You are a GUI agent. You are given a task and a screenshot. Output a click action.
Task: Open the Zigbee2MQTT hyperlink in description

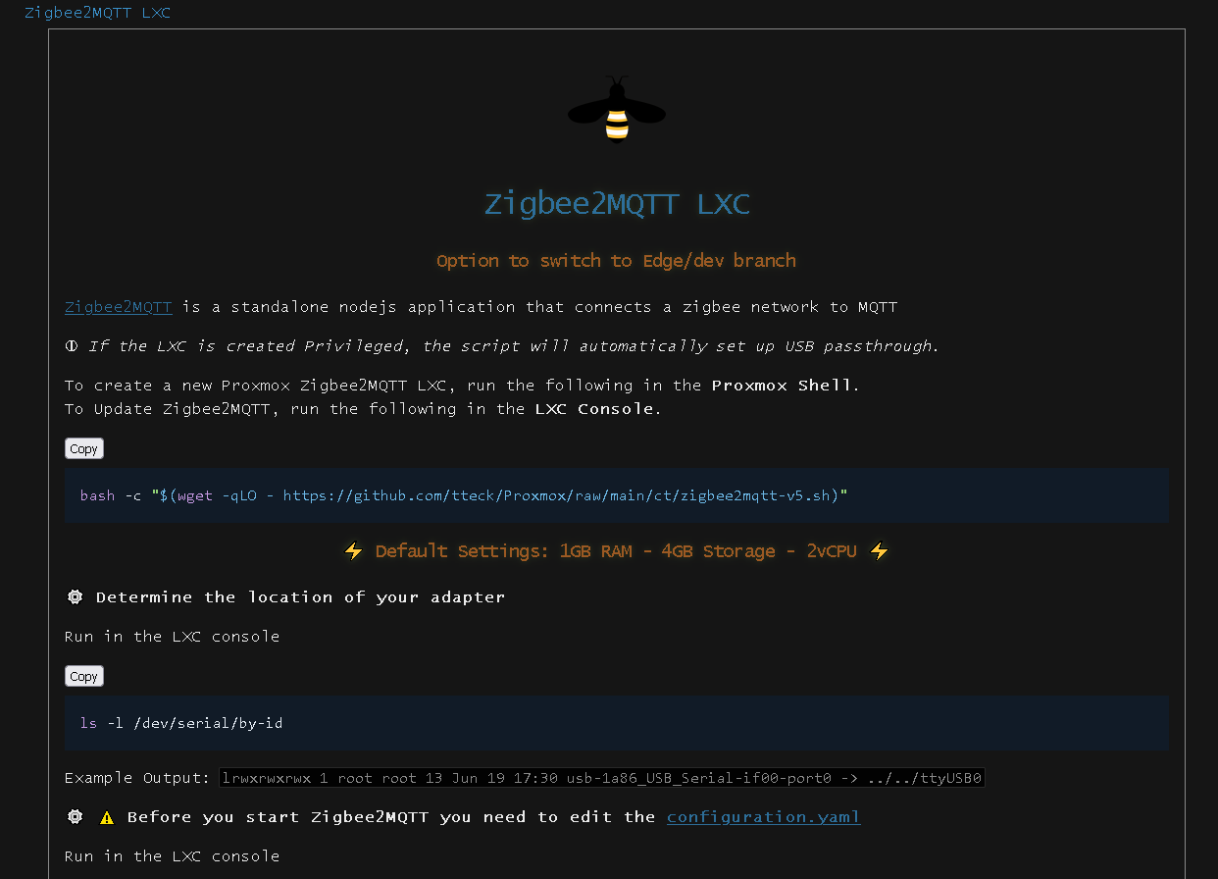click(x=119, y=307)
